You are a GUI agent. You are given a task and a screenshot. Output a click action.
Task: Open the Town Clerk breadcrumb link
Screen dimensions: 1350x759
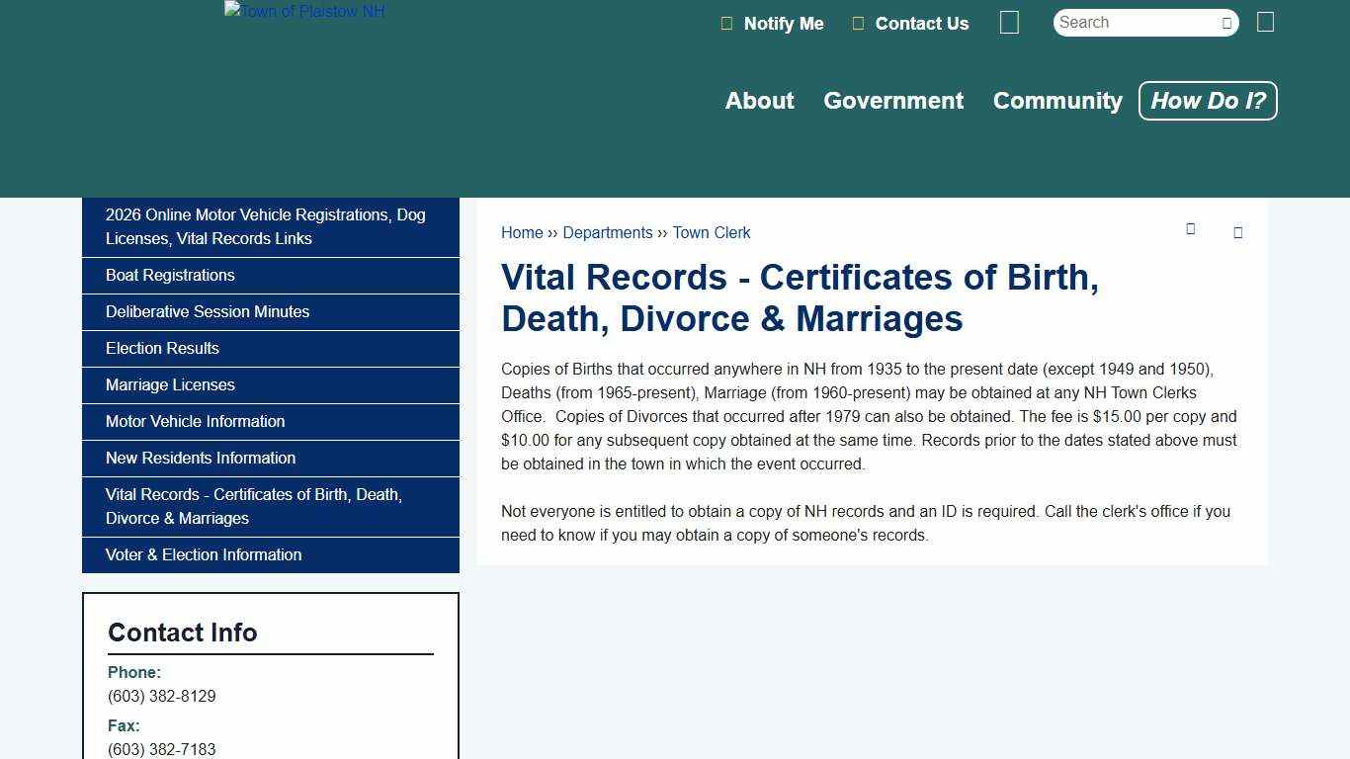point(712,232)
